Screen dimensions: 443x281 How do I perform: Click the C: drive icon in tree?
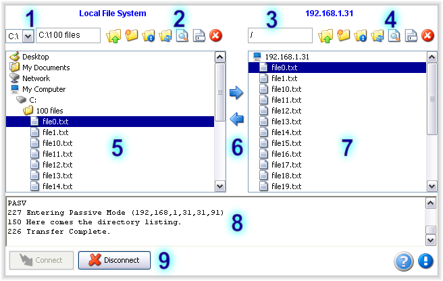point(21,100)
